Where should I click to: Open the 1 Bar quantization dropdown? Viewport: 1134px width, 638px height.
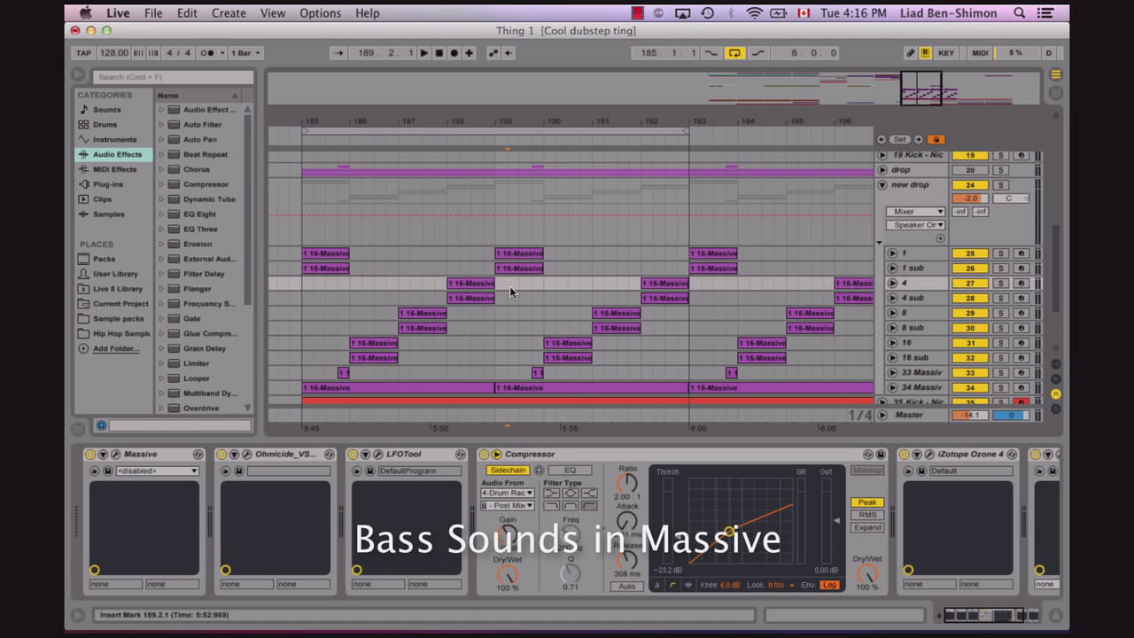pos(245,53)
